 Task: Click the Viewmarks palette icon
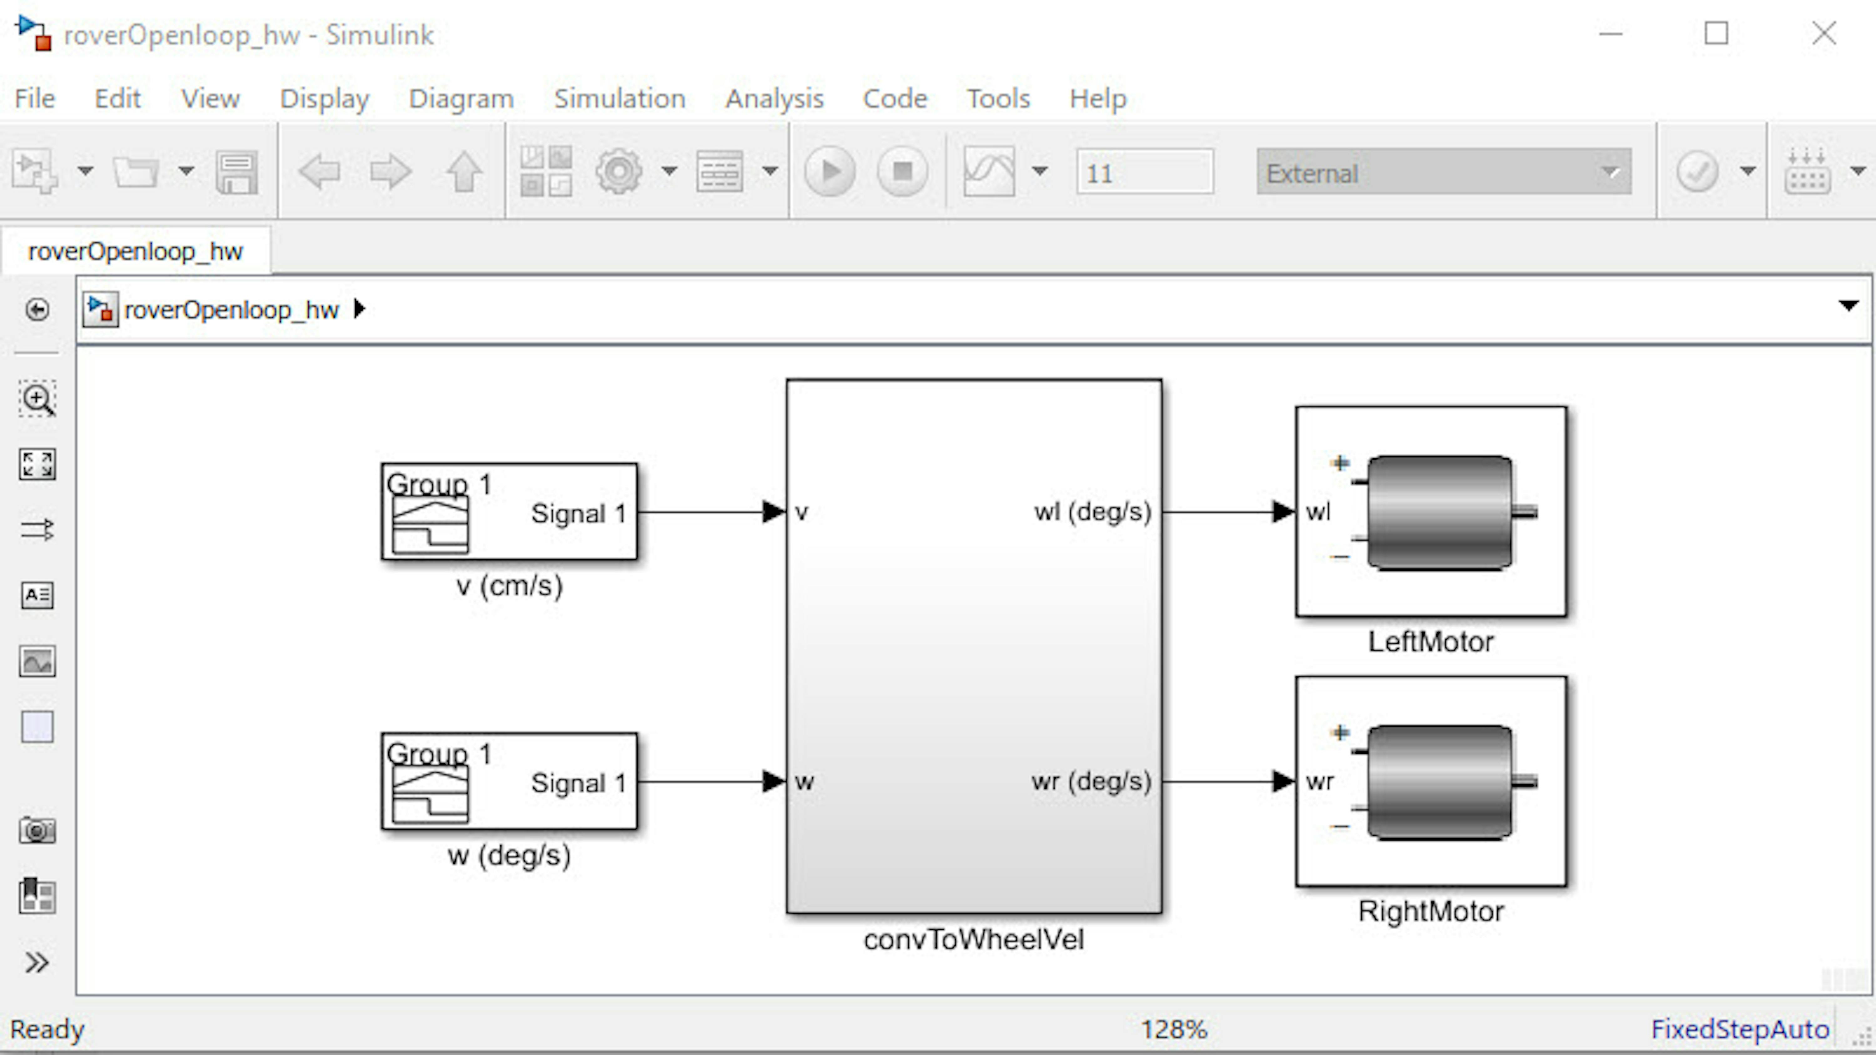pos(37,896)
